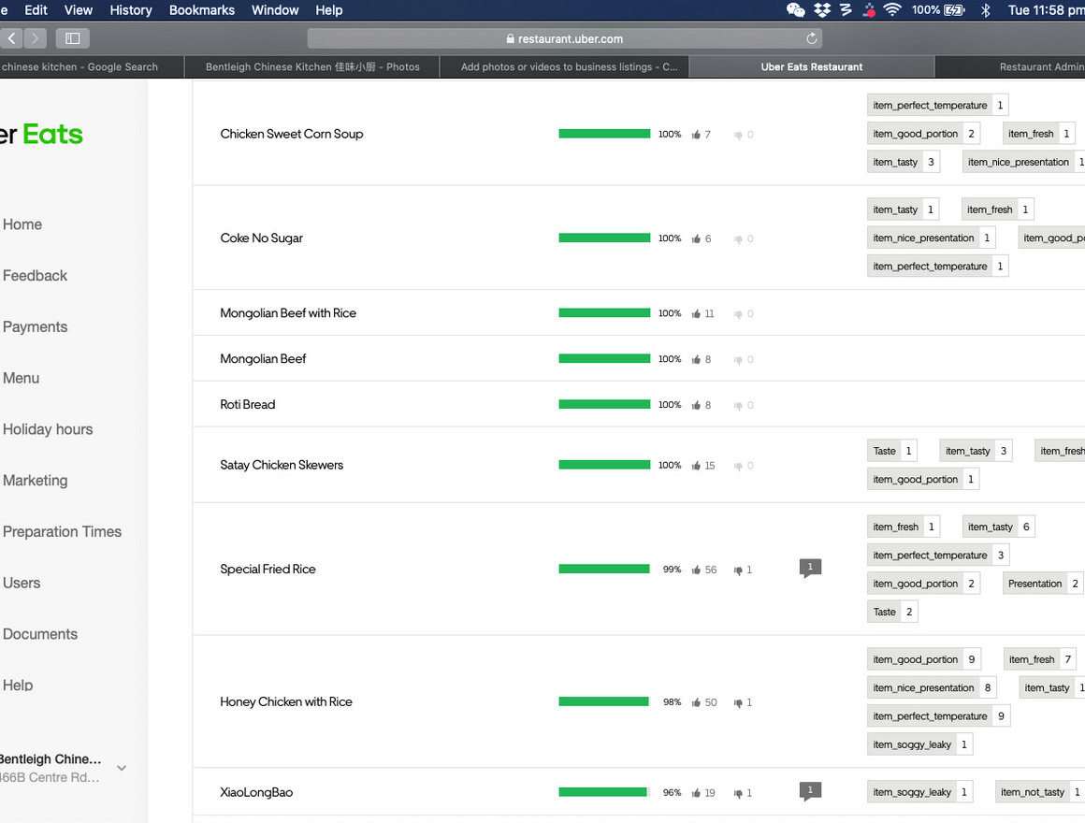
Task: Click the Wi-Fi status icon
Action: pos(892,10)
